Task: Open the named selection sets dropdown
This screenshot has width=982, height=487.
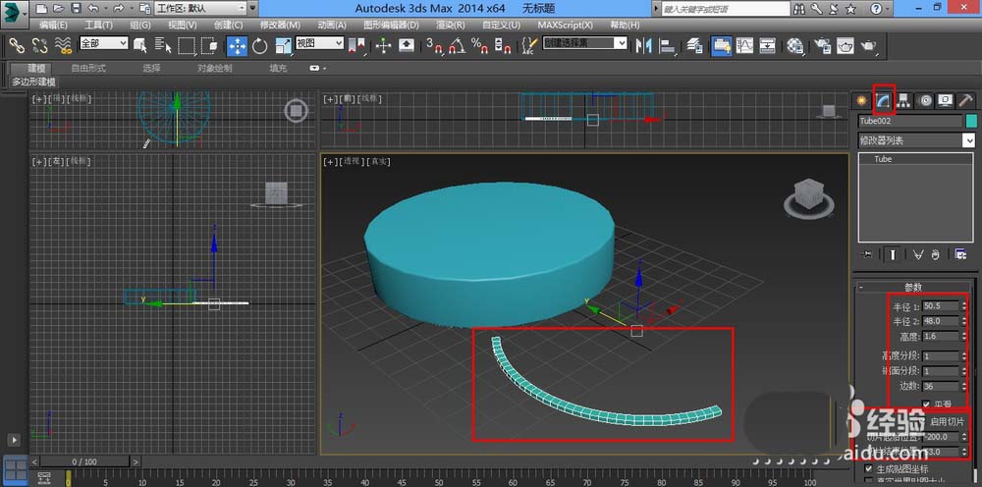Action: click(585, 43)
